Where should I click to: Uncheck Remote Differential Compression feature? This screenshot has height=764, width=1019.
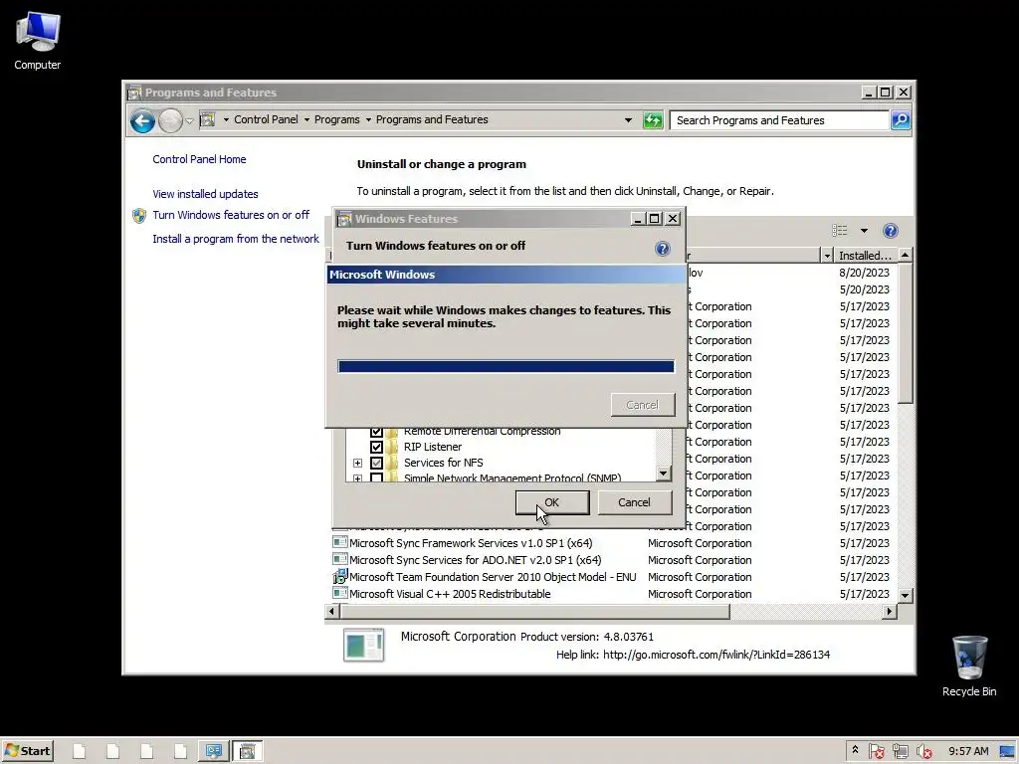(x=376, y=432)
